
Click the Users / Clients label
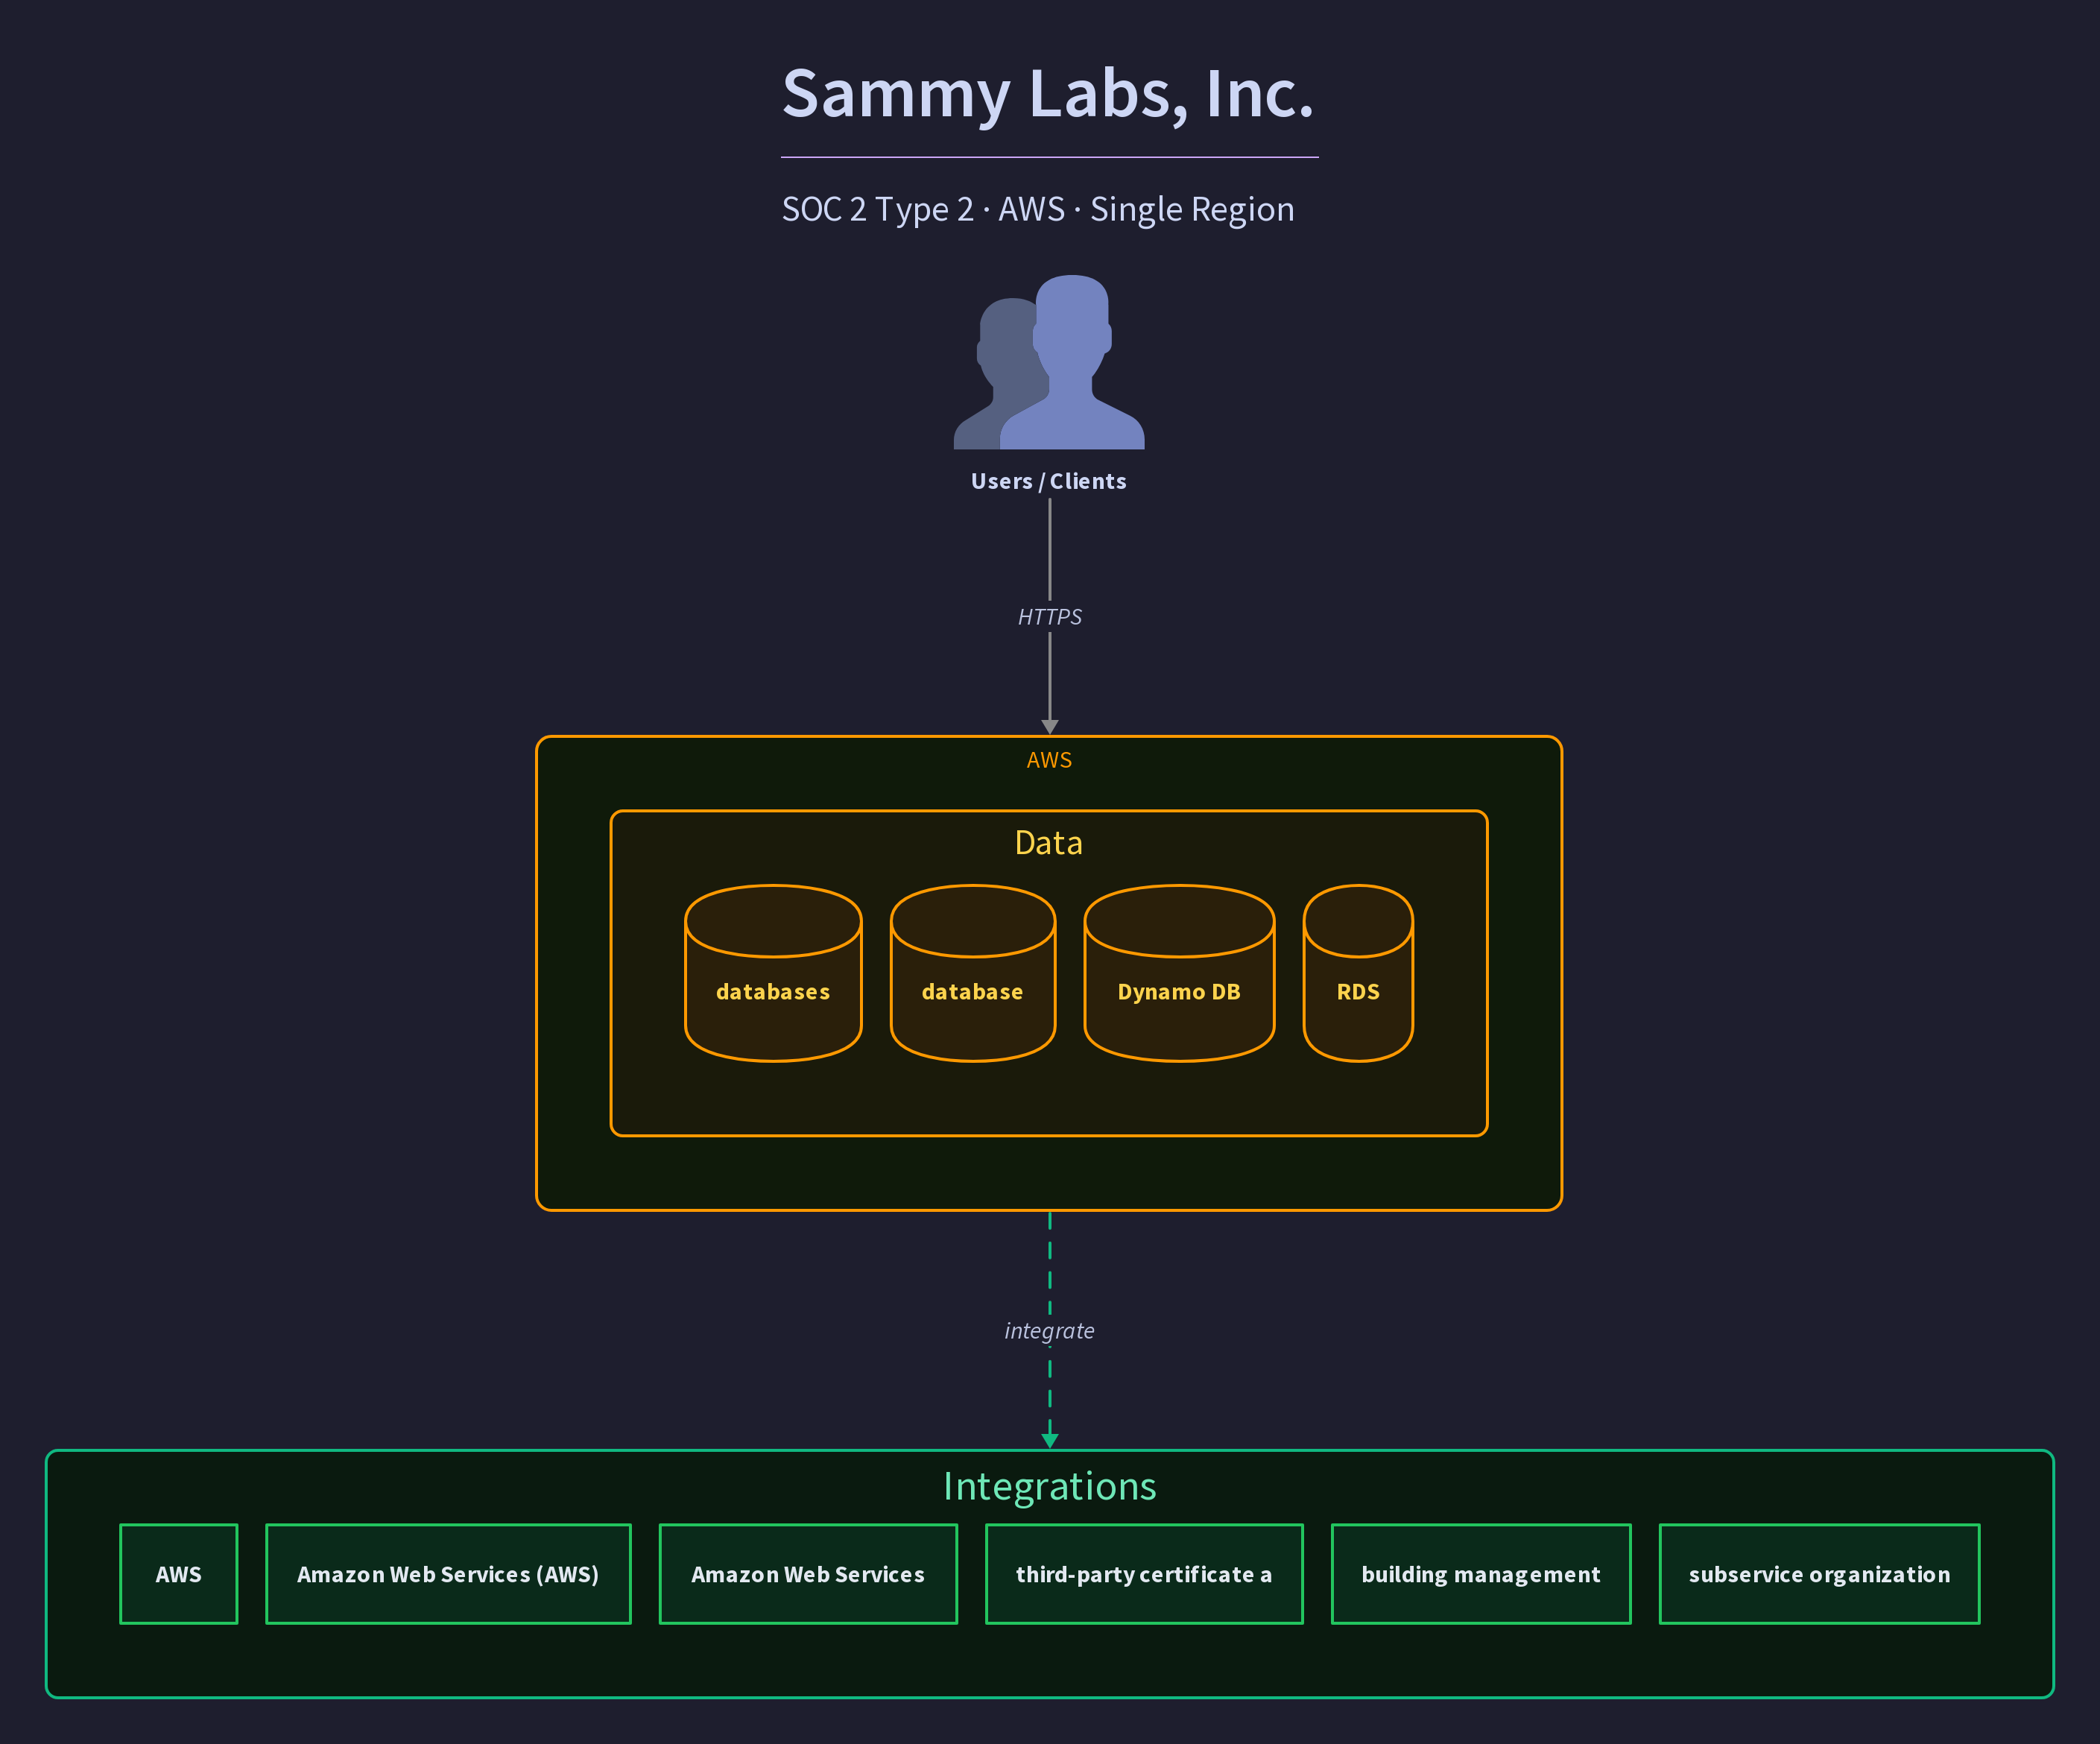tap(1049, 481)
